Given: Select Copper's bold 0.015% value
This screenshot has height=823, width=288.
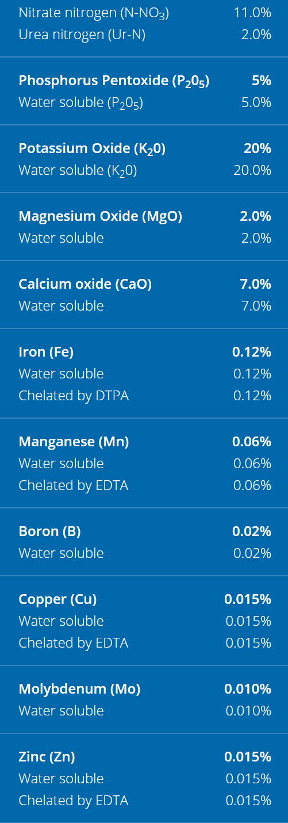Looking at the screenshot, I should [248, 599].
